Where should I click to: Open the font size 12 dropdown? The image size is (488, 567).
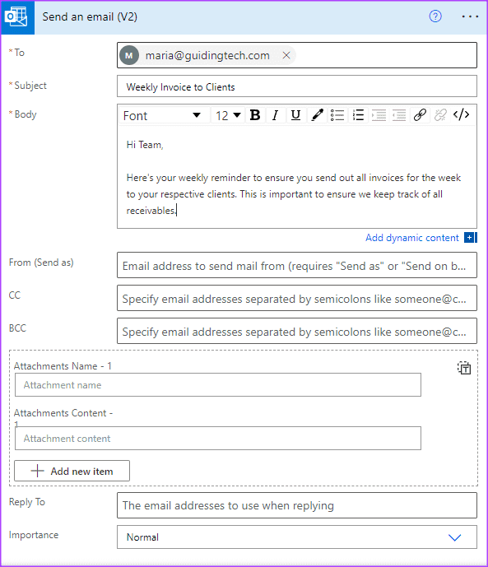228,115
